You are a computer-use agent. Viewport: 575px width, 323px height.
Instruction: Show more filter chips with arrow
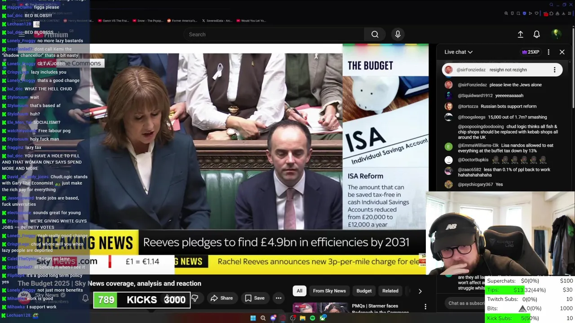[420, 291]
